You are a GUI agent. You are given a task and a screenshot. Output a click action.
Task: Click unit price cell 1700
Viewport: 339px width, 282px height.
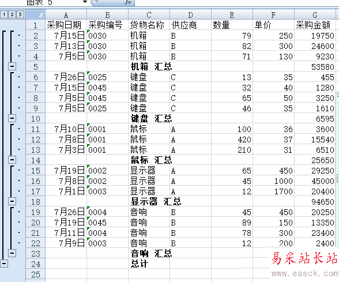[273, 191]
